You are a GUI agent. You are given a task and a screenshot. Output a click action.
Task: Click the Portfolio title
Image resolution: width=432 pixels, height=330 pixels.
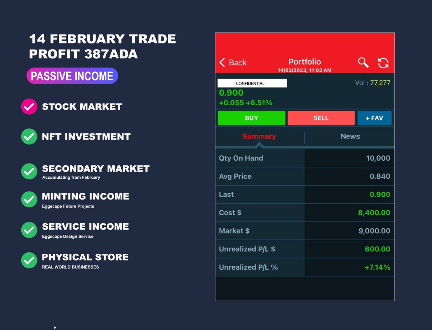click(x=305, y=62)
